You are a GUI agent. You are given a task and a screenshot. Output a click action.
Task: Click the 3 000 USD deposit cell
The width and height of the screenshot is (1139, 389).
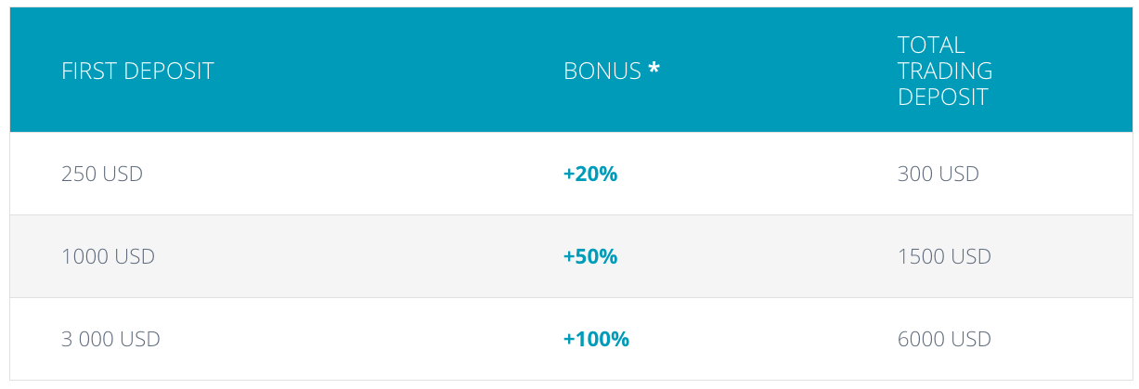click(110, 340)
